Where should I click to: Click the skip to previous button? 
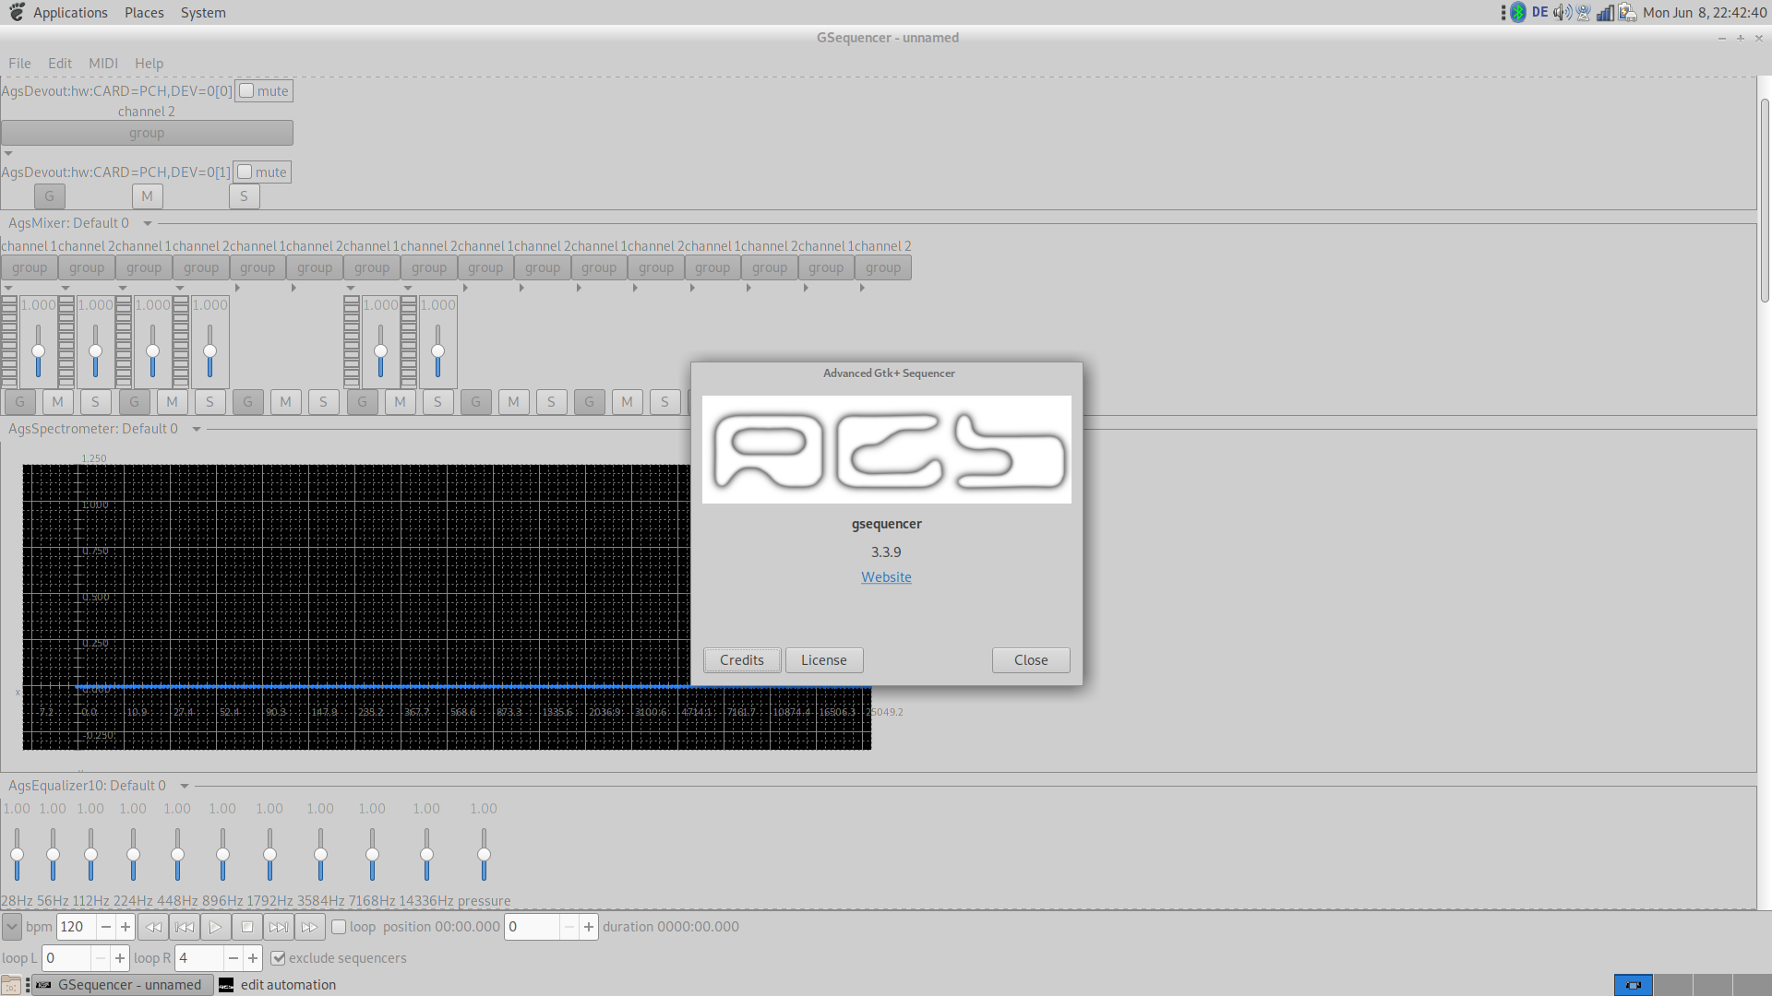pyautogui.click(x=185, y=927)
